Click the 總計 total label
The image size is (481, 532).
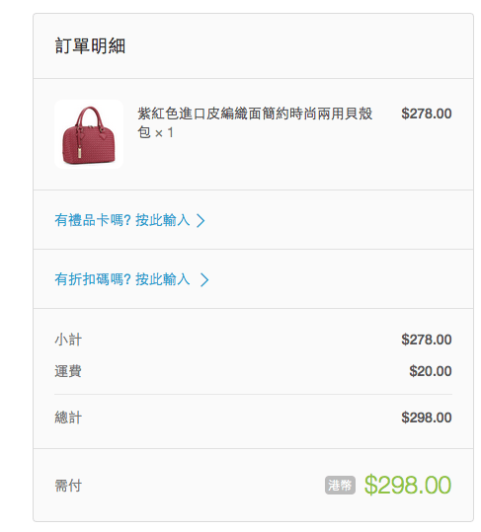point(68,418)
